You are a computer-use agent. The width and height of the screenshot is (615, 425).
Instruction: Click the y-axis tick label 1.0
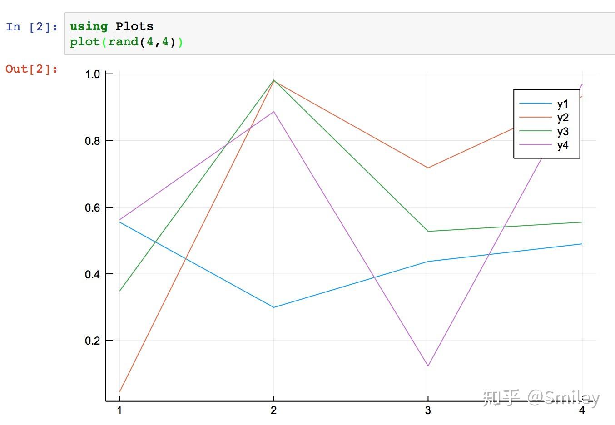point(92,74)
